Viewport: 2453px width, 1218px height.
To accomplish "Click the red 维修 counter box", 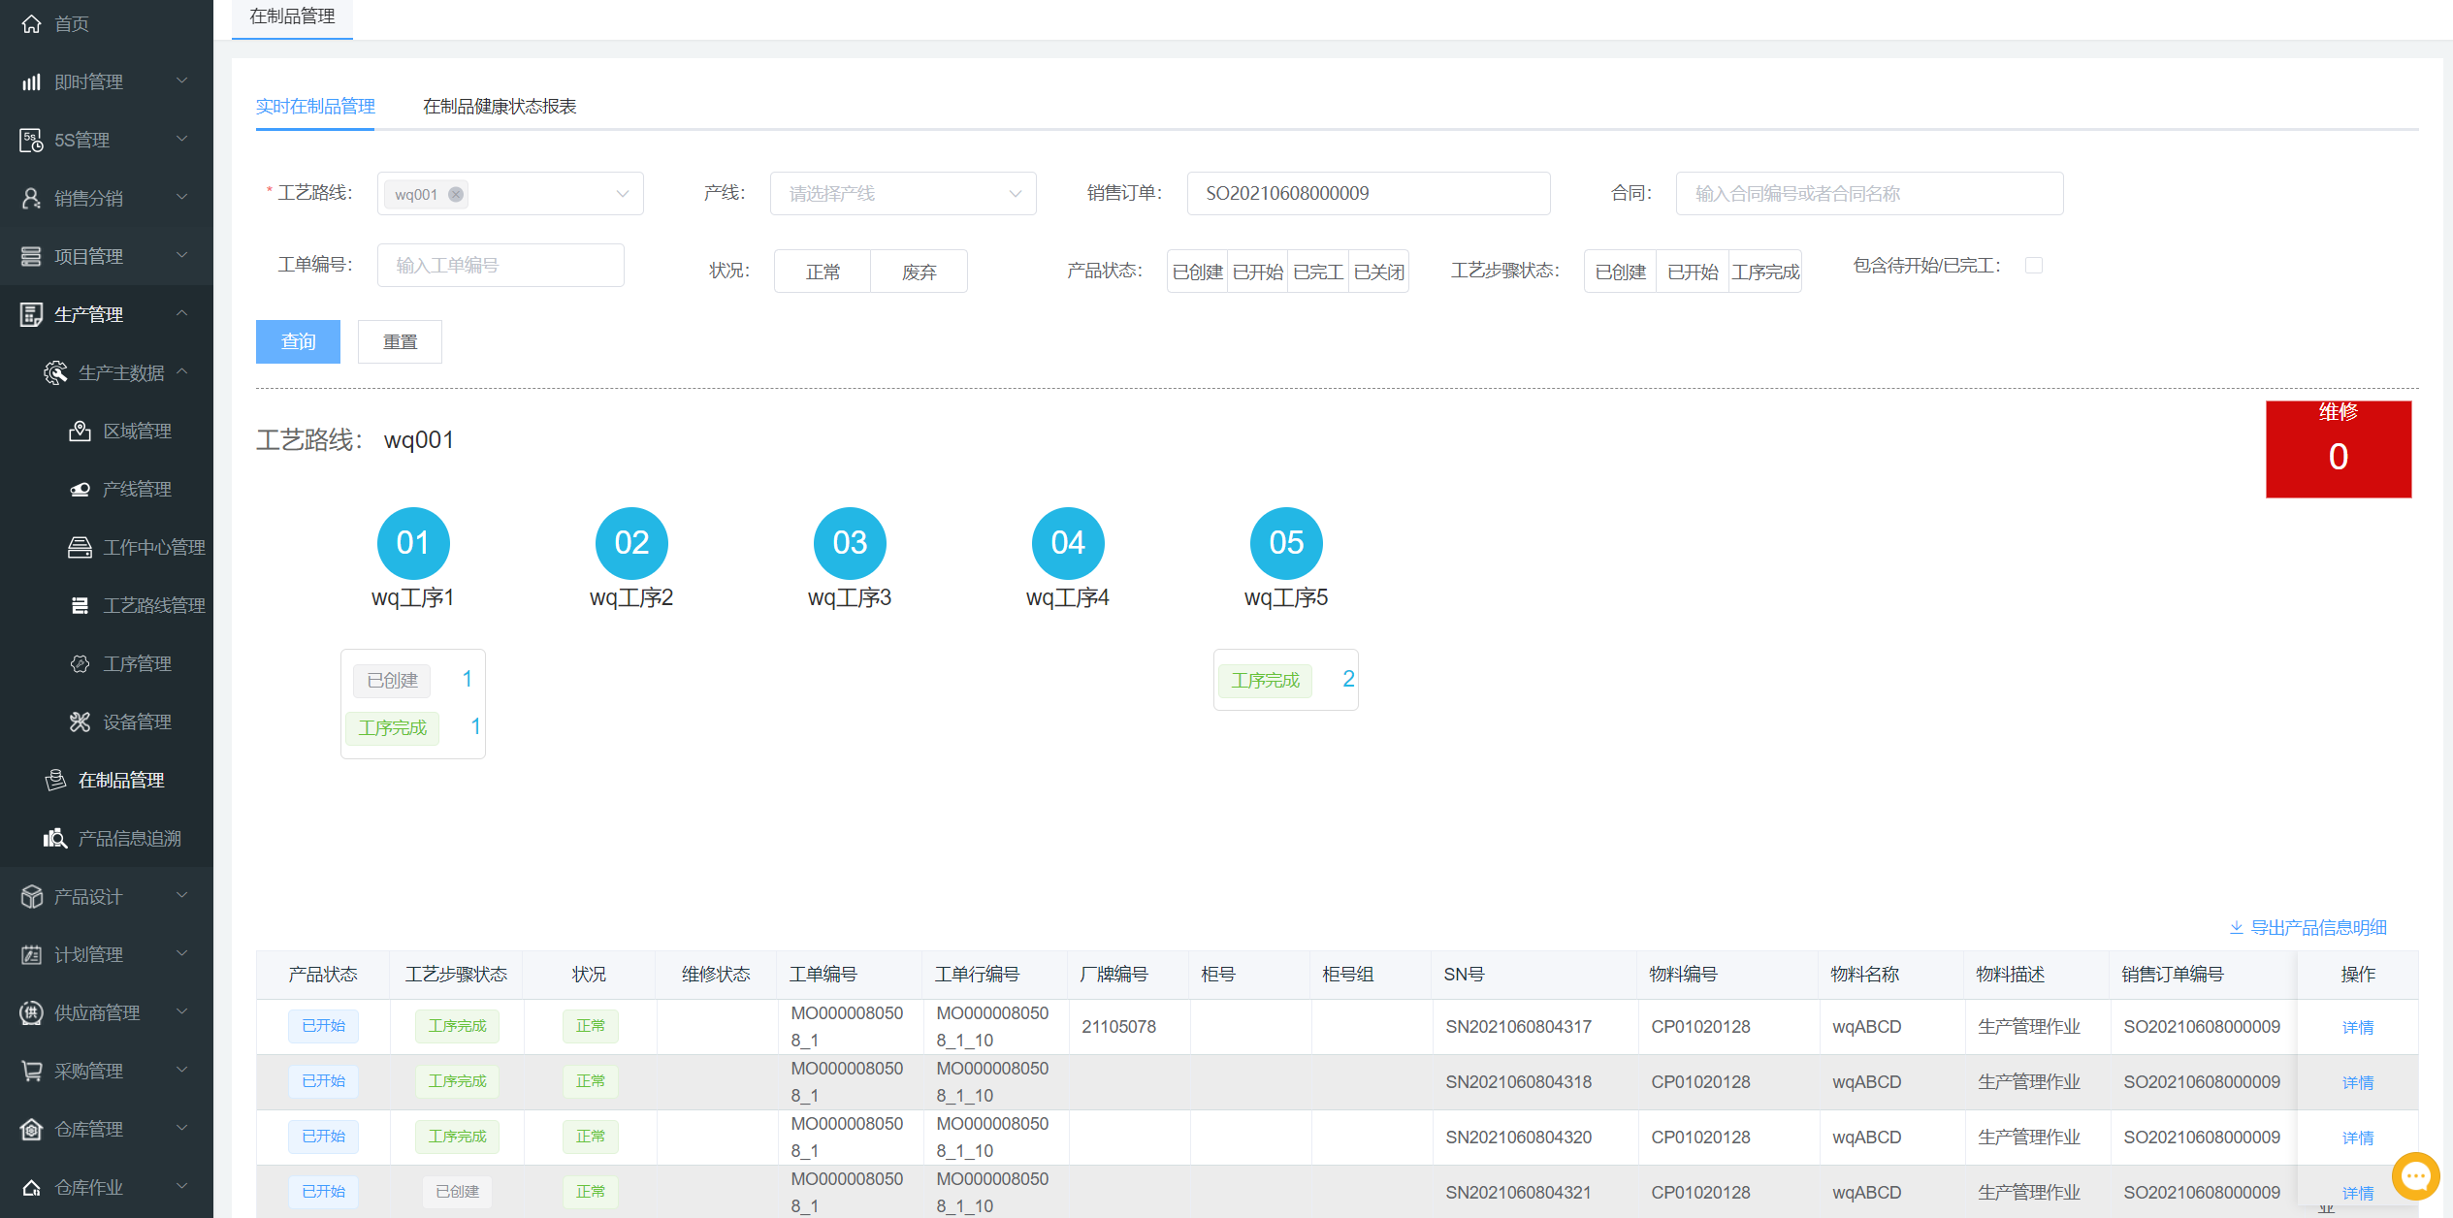I will 2338,449.
